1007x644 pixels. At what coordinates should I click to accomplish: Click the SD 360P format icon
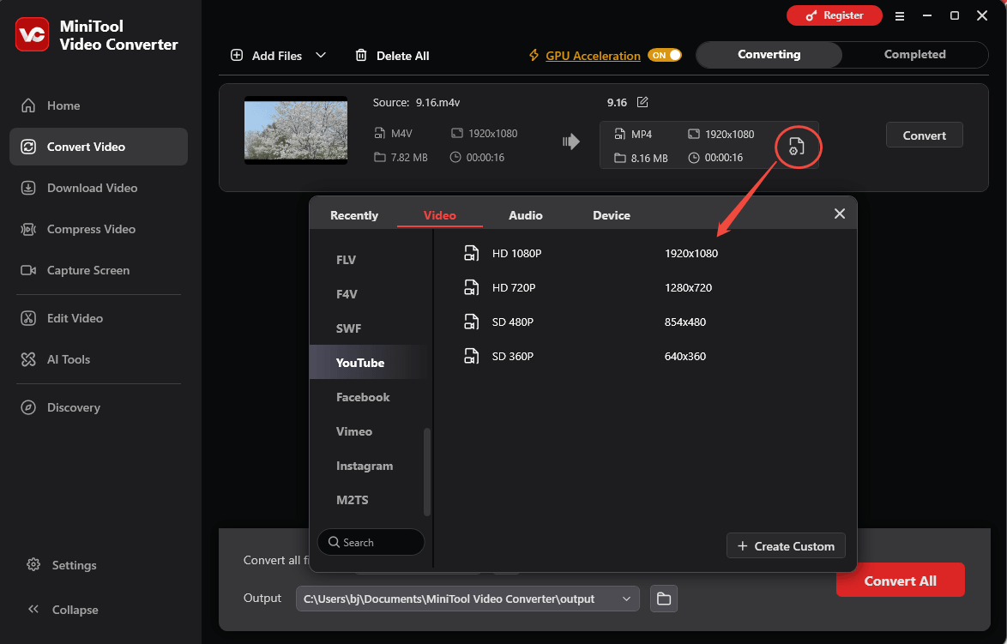tap(472, 357)
